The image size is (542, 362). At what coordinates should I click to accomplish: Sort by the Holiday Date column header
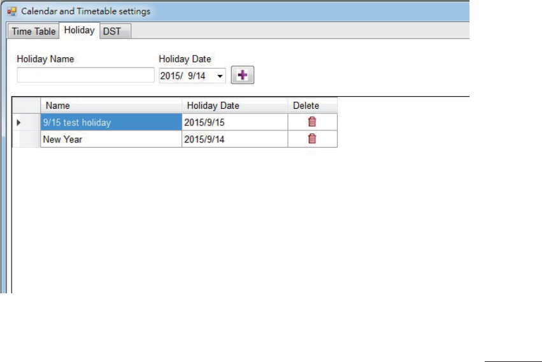point(235,106)
